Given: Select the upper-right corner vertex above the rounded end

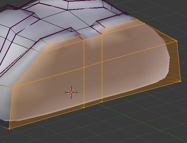Looking at the screenshot, I should tap(177, 41).
